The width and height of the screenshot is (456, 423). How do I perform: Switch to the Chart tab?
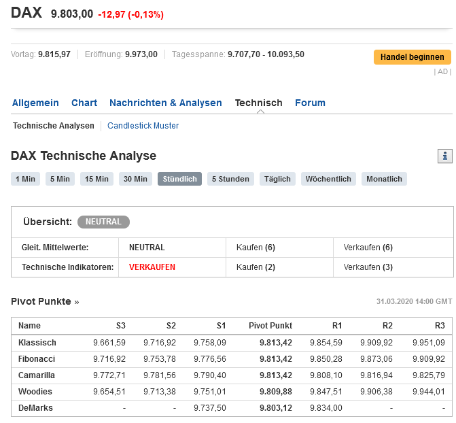tap(84, 103)
